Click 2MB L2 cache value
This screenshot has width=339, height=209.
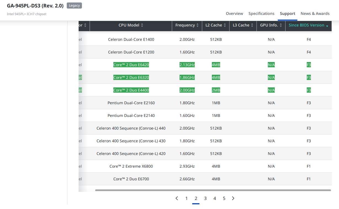coord(216,90)
